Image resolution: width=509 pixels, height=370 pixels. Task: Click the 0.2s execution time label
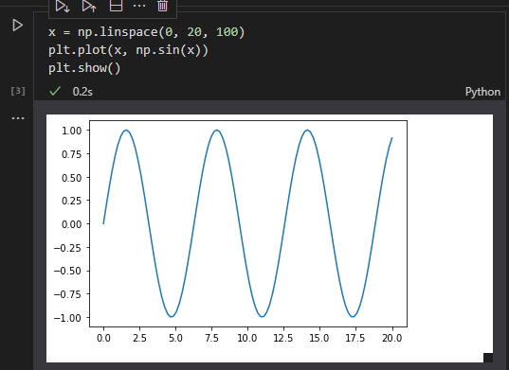click(82, 92)
